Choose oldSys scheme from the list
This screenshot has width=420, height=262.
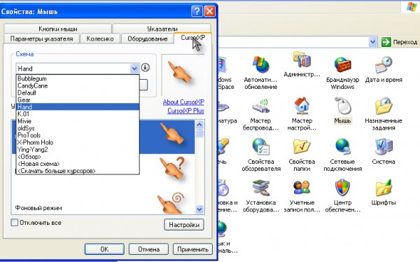78,128
